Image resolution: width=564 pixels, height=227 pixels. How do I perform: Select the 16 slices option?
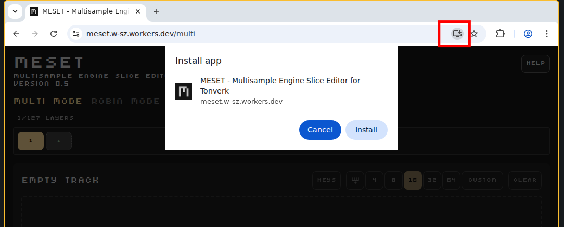[413, 180]
